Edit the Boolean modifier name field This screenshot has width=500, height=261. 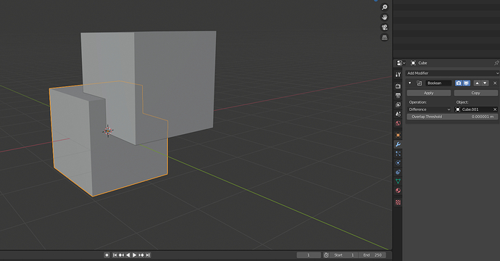(x=439, y=83)
